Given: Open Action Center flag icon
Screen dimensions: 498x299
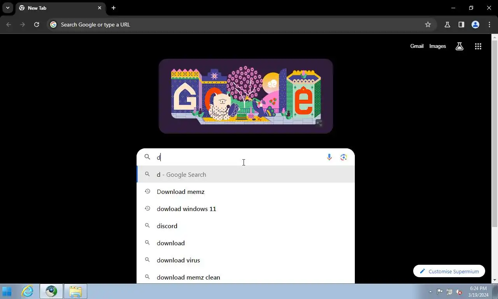Looking at the screenshot, I should pyautogui.click(x=440, y=292).
